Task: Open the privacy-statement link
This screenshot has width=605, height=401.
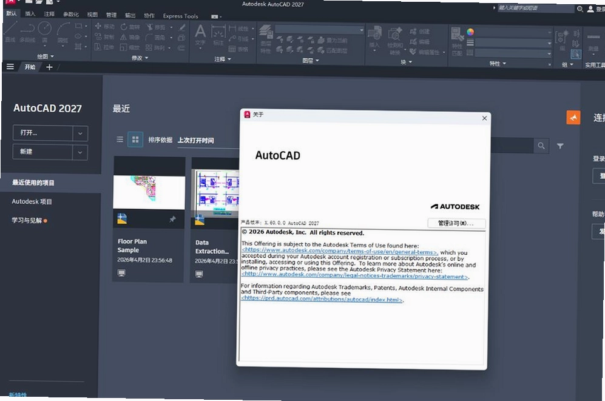Action: (x=355, y=275)
